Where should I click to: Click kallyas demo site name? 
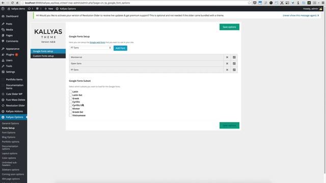(x=16, y=9)
